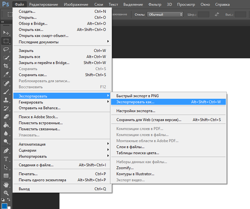This screenshot has height=209, width=250.
Task: Select the Blur tool
Action: [x=6, y=133]
